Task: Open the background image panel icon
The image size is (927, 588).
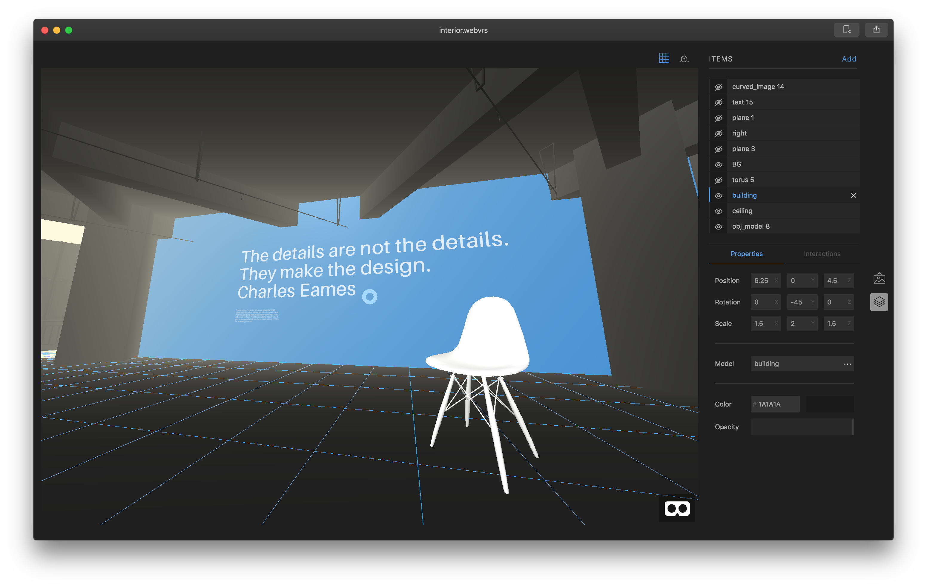Action: (879, 278)
